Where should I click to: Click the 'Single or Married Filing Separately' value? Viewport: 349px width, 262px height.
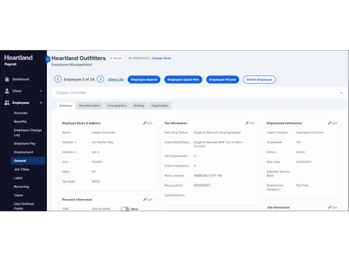point(217,133)
